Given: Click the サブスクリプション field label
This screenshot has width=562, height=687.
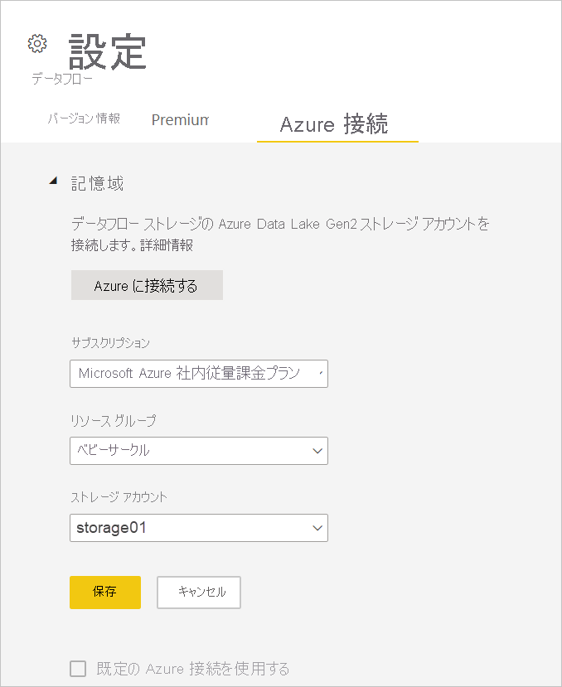Looking at the screenshot, I should pyautogui.click(x=110, y=342).
